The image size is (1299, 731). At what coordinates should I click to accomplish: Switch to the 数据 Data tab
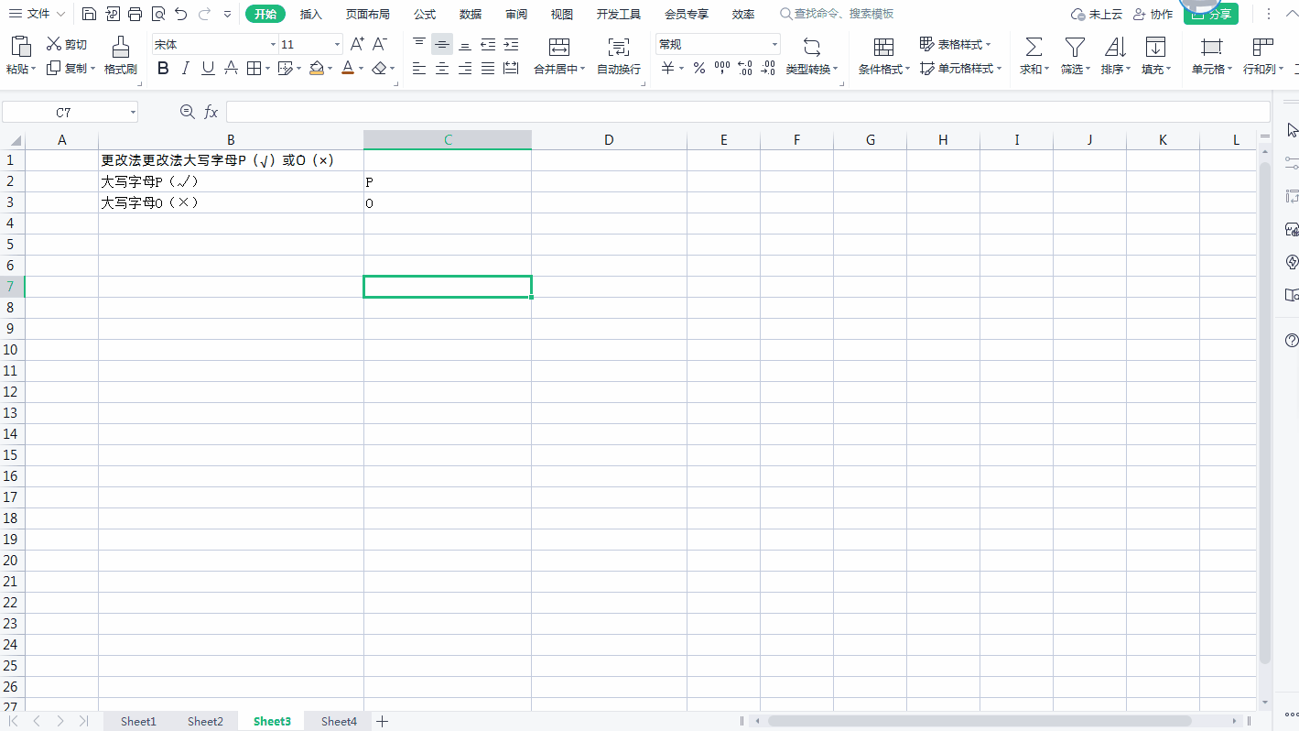471,14
